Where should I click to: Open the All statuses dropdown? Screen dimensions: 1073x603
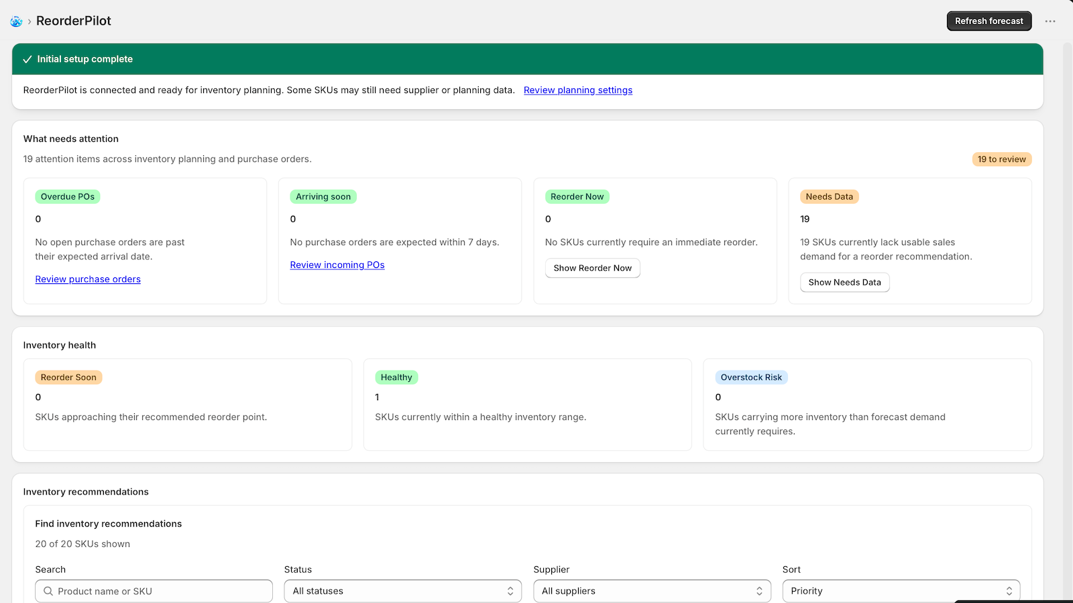coord(403,591)
